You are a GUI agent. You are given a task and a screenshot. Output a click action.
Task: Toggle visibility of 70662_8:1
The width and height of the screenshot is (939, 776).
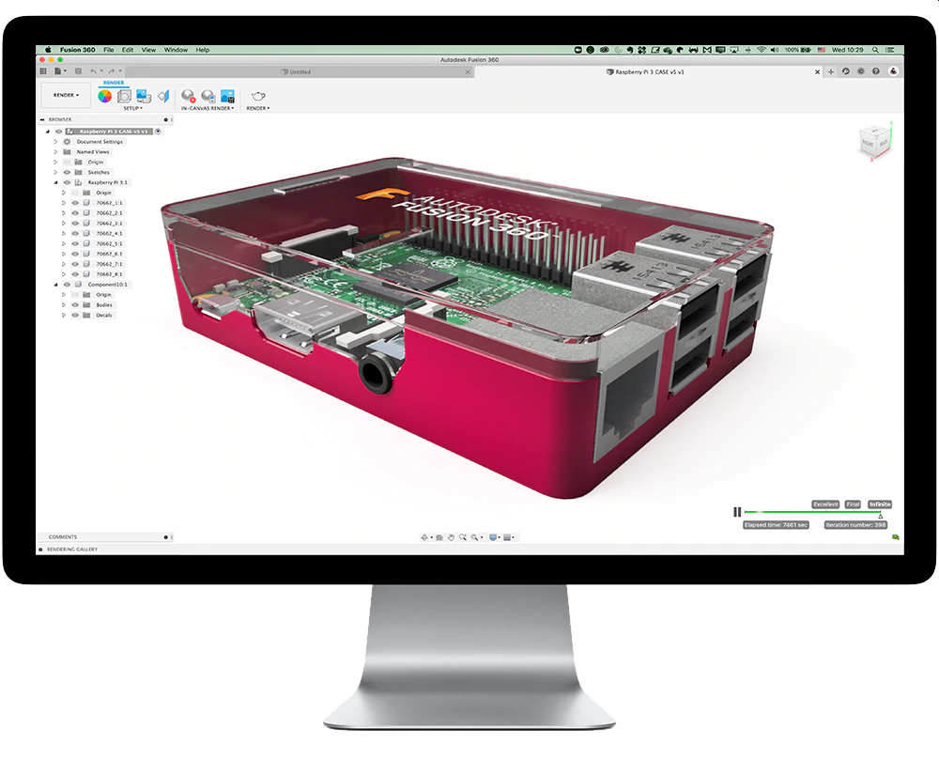[x=75, y=274]
